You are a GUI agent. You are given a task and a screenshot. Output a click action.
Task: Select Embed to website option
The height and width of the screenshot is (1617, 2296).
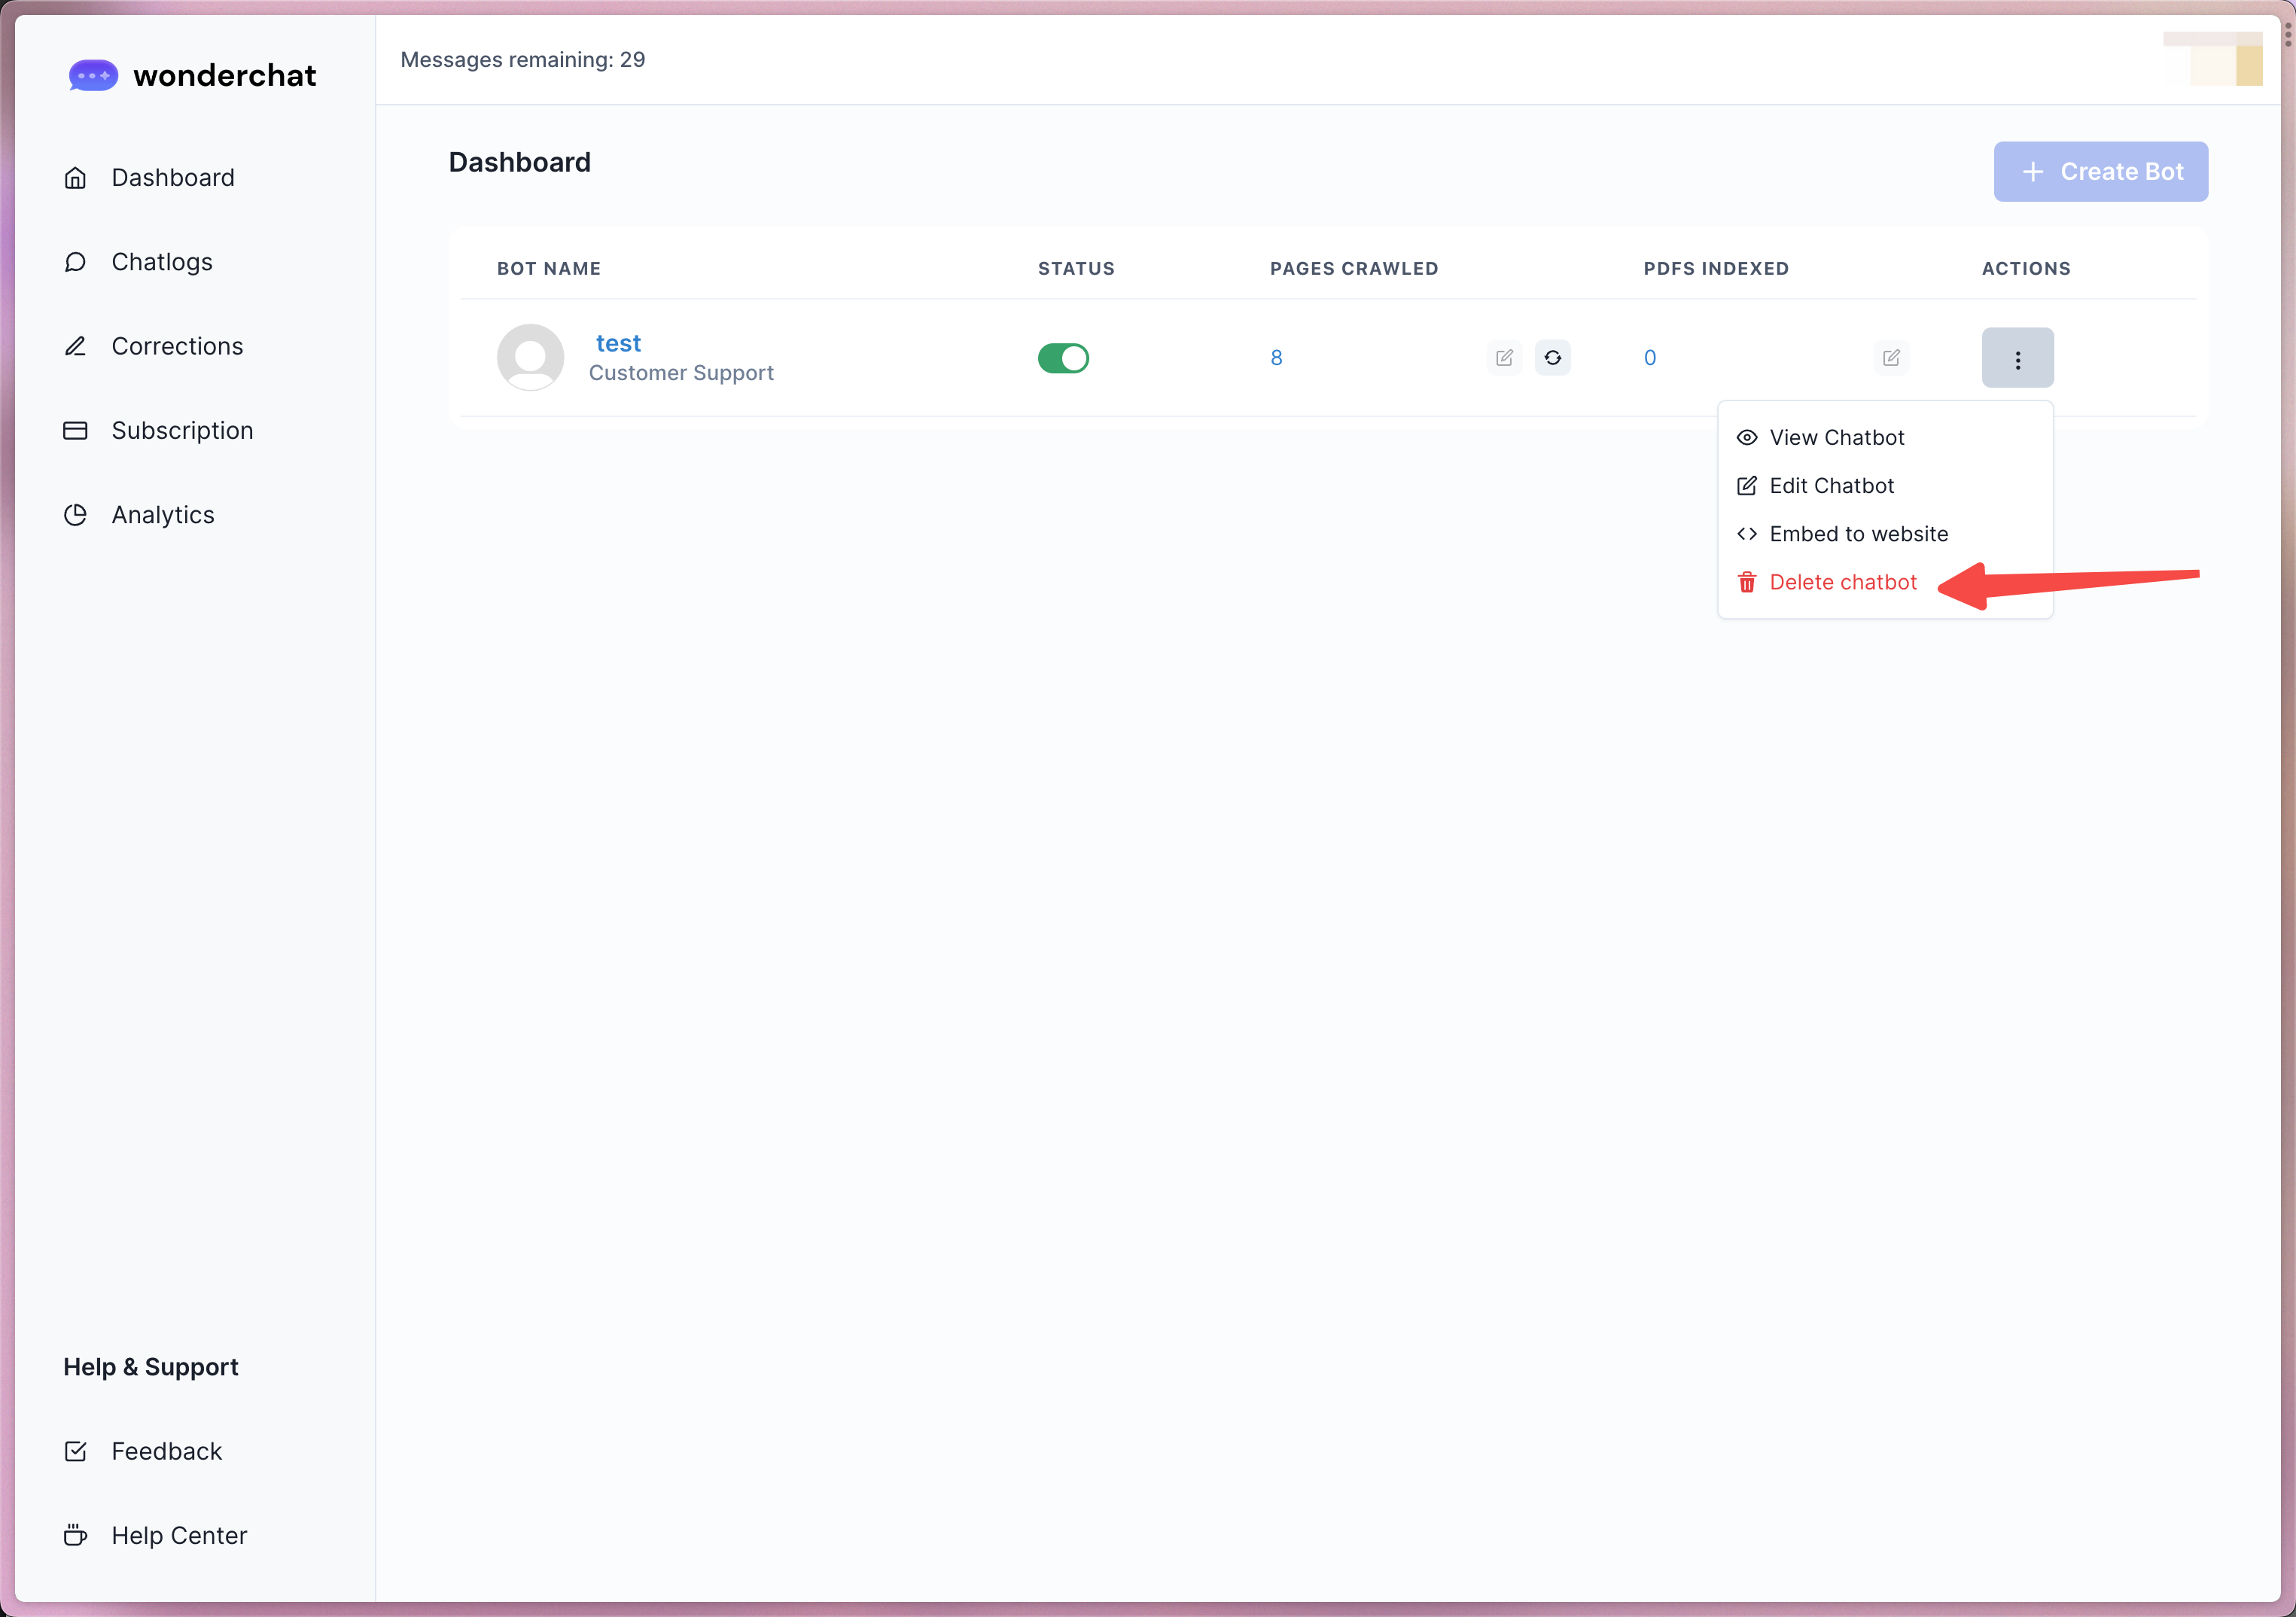(1857, 534)
